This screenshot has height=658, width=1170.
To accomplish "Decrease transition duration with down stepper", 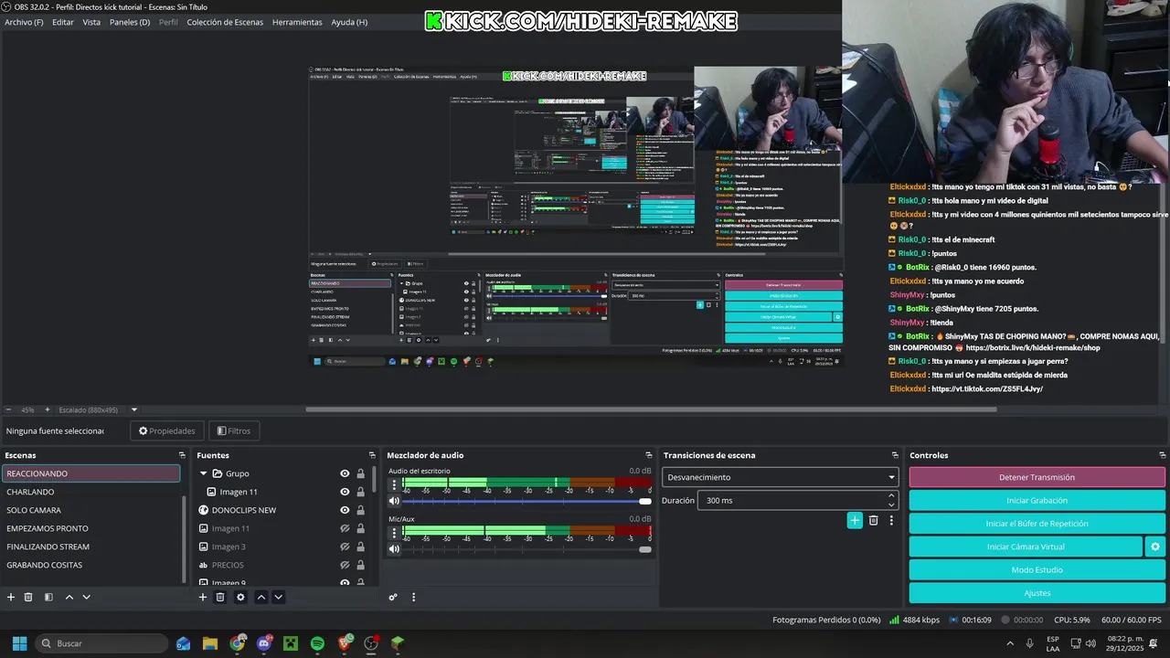I will click(891, 504).
